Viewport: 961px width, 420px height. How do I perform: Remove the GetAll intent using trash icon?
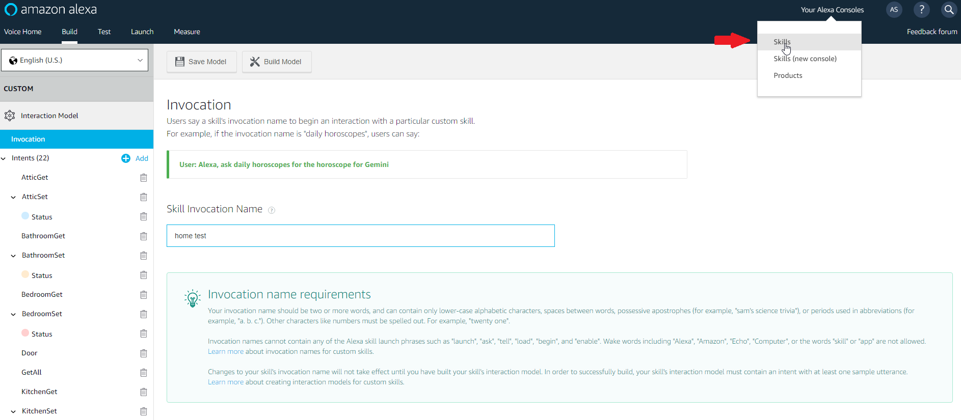pyautogui.click(x=144, y=373)
